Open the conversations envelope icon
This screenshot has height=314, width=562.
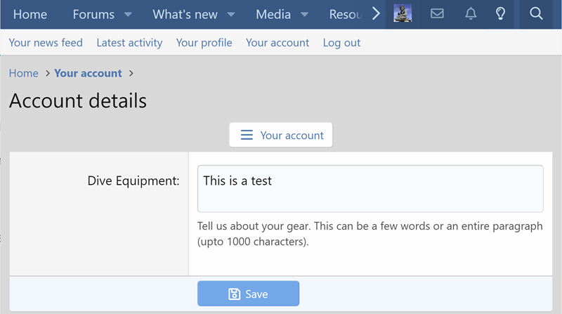(x=437, y=14)
